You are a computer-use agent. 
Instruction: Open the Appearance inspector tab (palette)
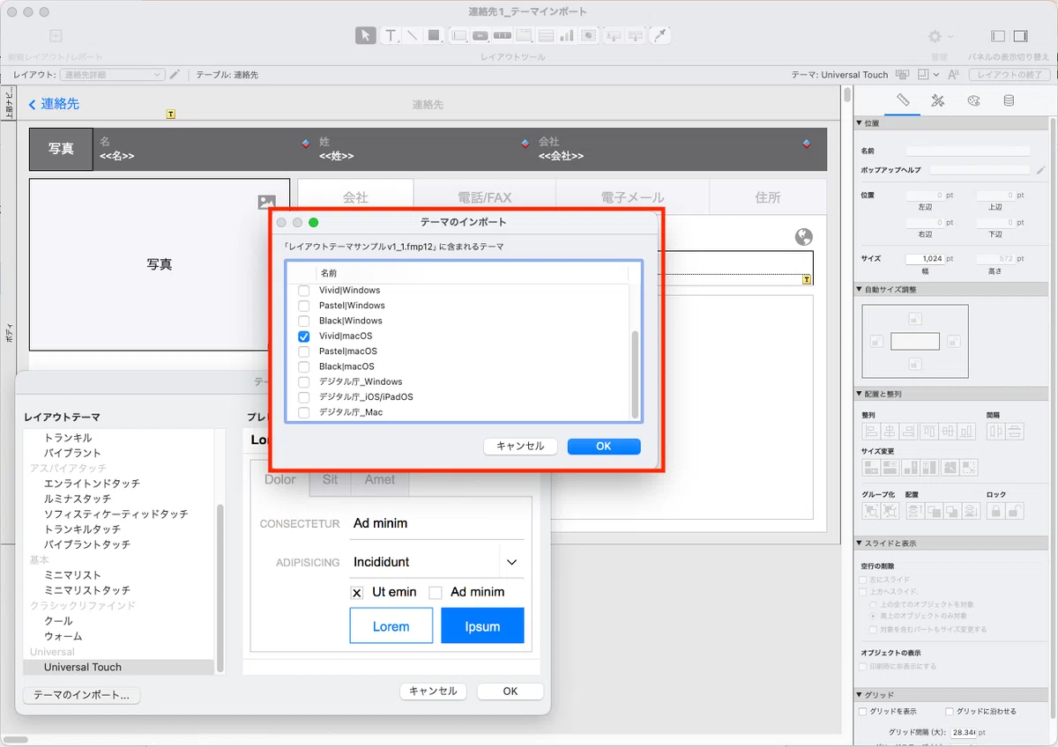click(x=973, y=100)
